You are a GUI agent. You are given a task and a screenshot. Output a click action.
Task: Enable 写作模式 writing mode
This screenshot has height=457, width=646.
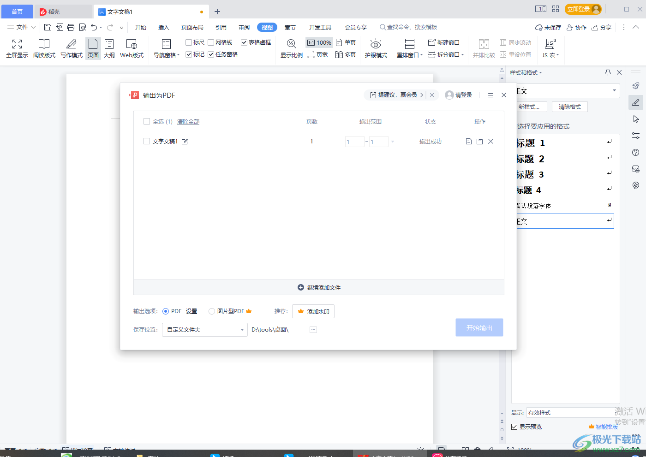(72, 48)
